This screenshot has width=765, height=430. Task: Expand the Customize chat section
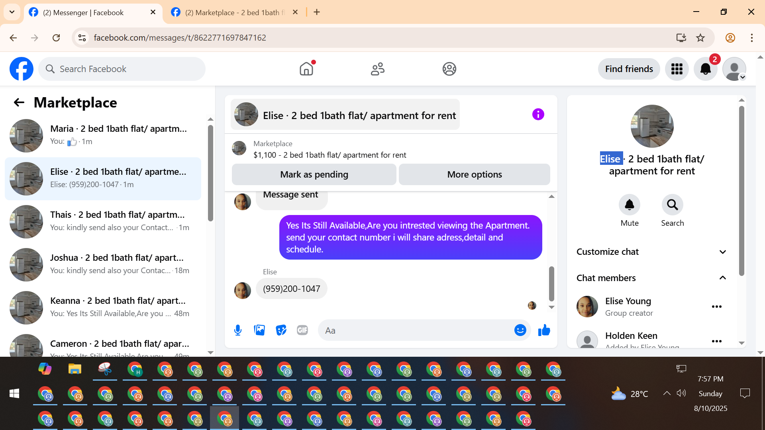tap(651, 252)
